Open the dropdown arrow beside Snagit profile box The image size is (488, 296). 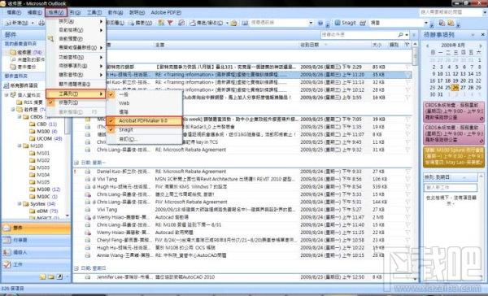tap(426, 23)
